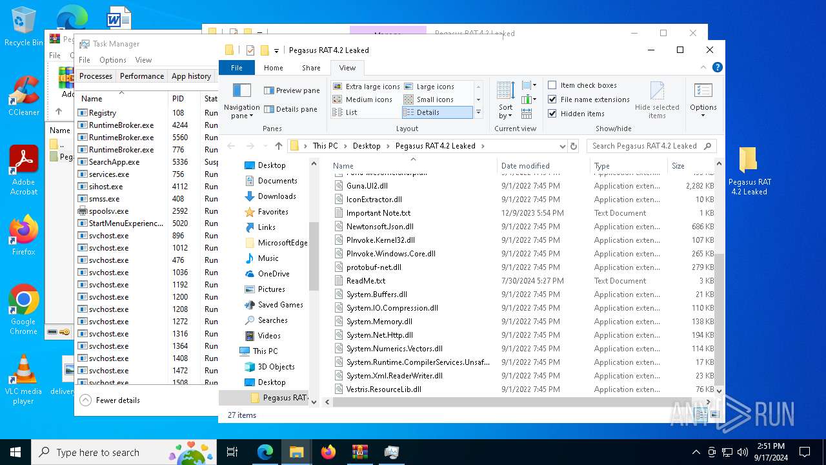Select List layout view
The image size is (826, 465).
click(x=345, y=112)
